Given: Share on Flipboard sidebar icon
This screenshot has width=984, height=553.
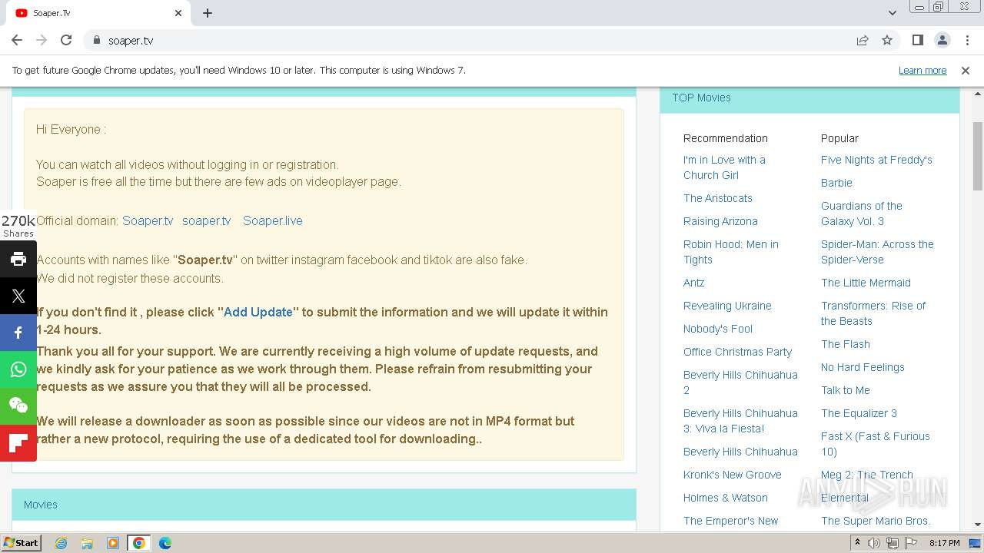Looking at the screenshot, I should [x=18, y=443].
